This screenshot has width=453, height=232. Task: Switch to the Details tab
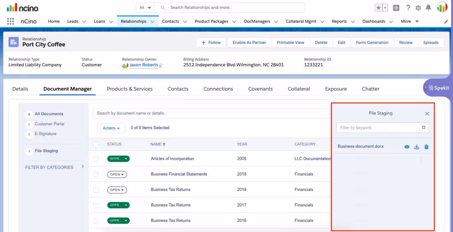(x=20, y=89)
